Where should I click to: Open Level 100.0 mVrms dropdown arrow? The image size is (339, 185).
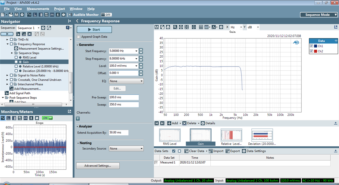tap(136, 66)
